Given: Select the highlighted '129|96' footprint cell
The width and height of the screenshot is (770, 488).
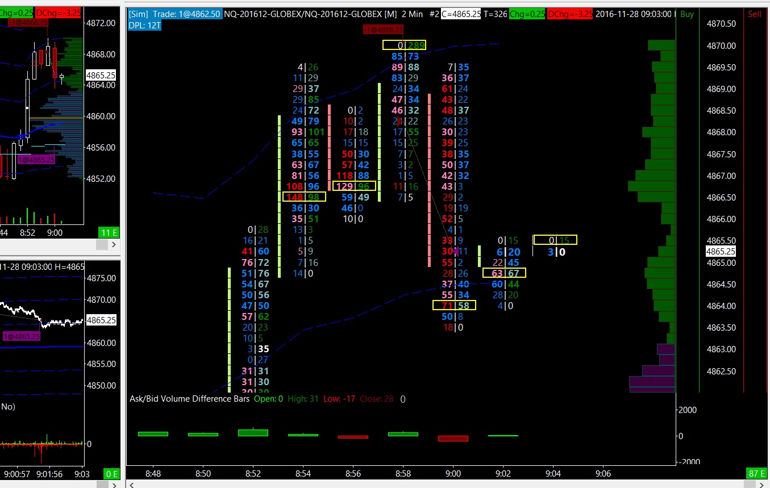Looking at the screenshot, I should point(354,186).
